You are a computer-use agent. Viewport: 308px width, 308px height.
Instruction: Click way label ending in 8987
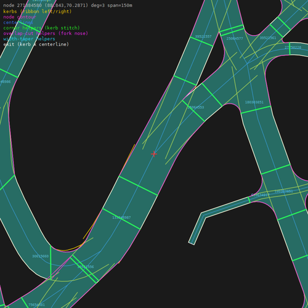tap(121, 217)
